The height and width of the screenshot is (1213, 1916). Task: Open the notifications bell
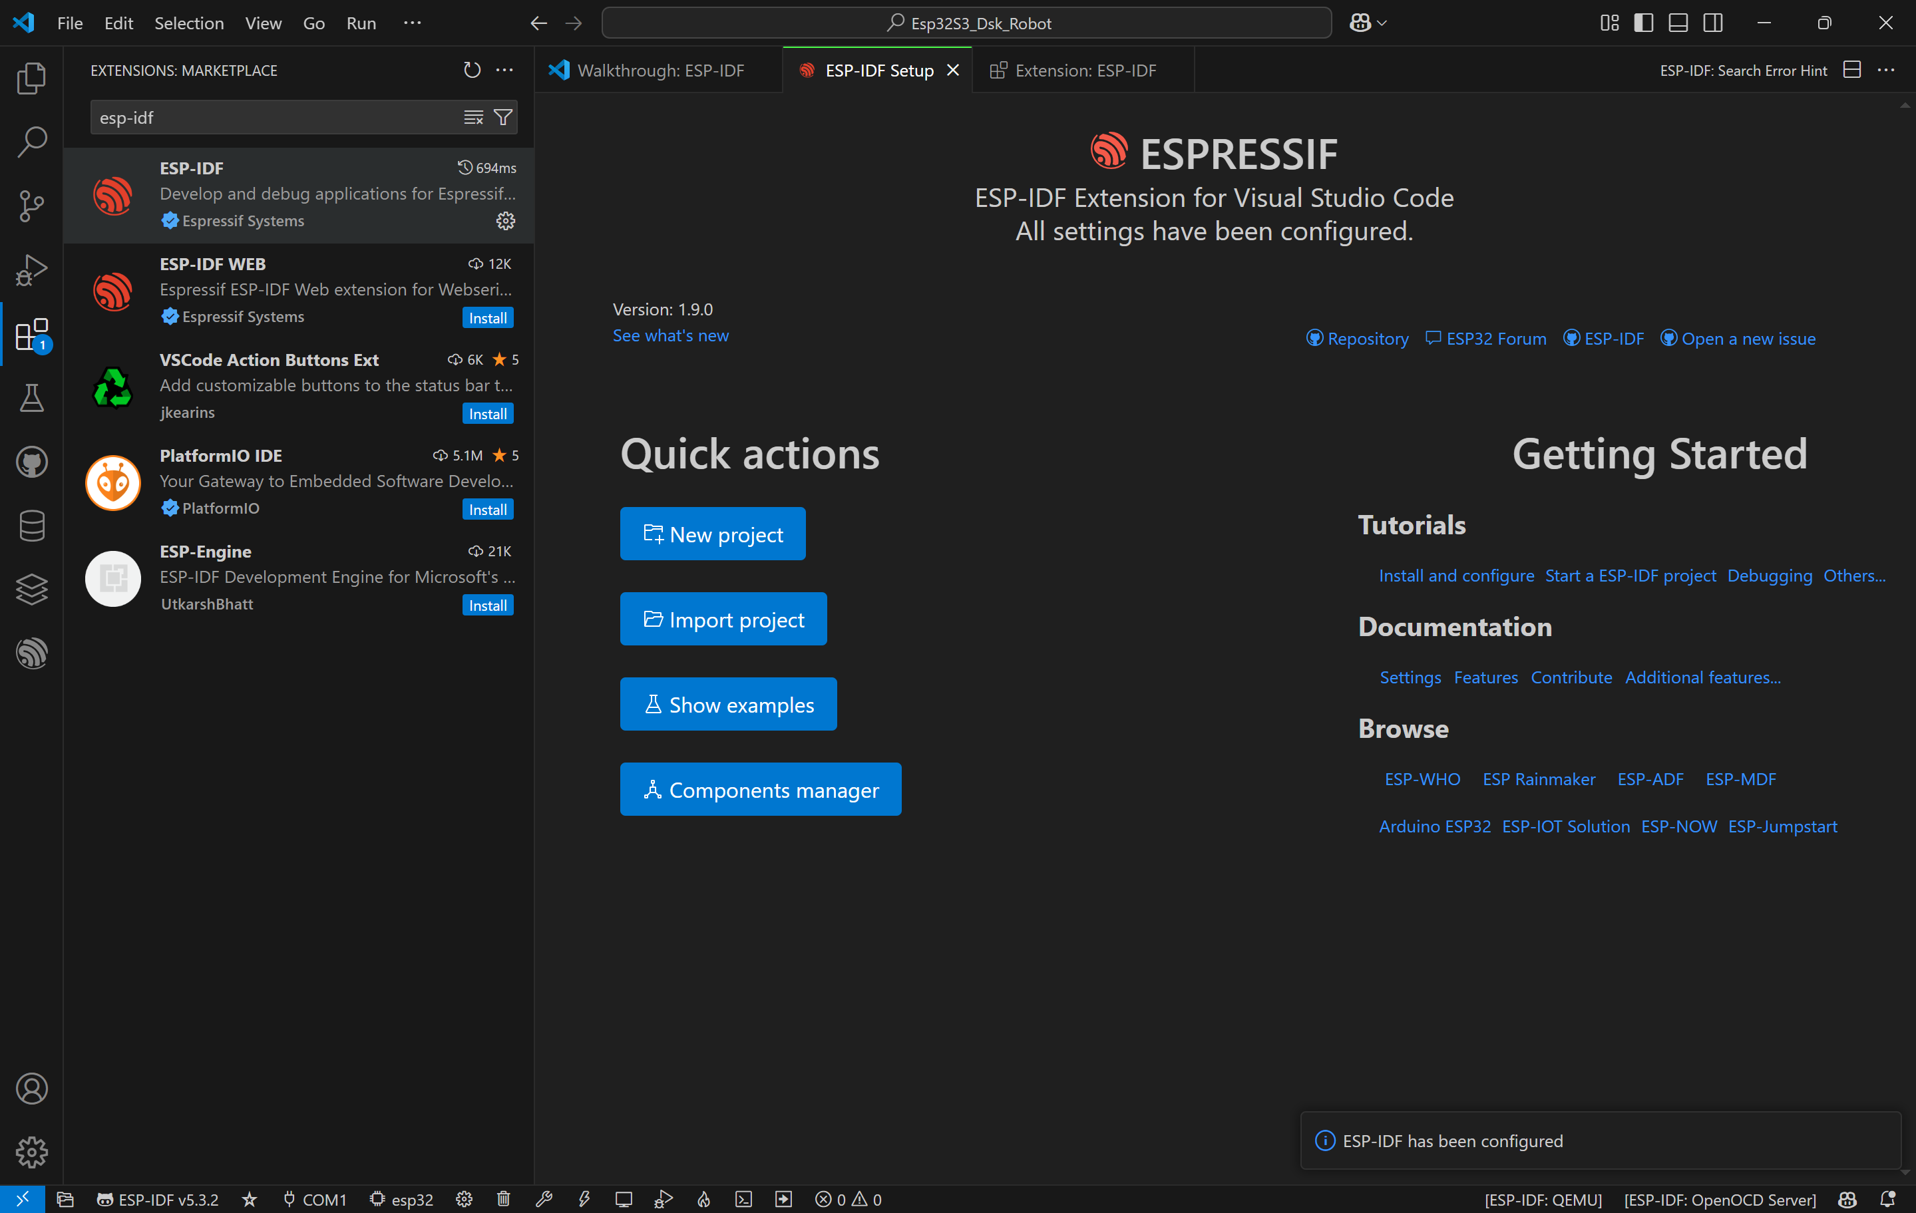pyautogui.click(x=1887, y=1200)
